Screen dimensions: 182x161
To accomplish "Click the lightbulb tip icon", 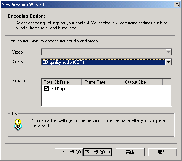I will click(x=18, y=125).
